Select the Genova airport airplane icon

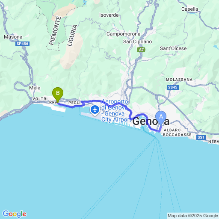(95, 110)
